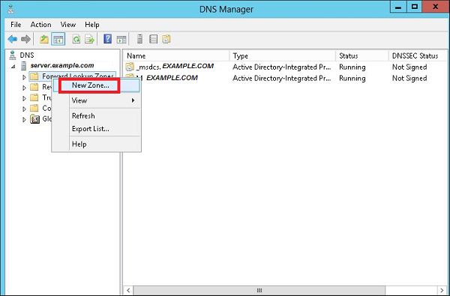Click the Export List toolbar icon
Viewport: 450px width, 296px height.
[x=90, y=39]
